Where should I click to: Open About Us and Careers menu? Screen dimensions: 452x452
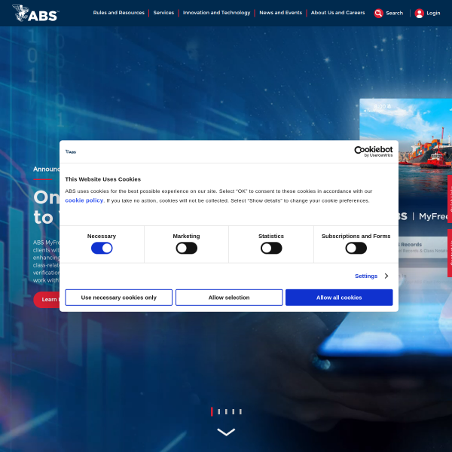[x=337, y=13]
